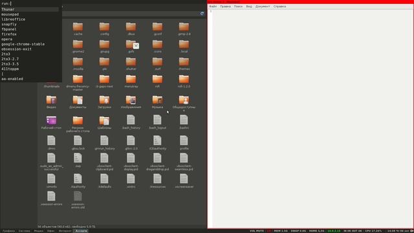
Task: Select the .bash_history file
Action: click(x=131, y=122)
